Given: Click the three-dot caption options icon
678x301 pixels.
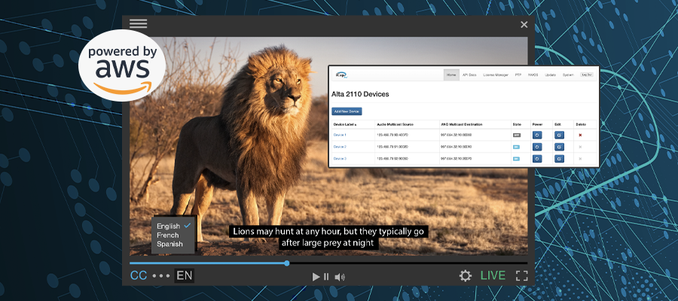Looking at the screenshot, I should (160, 276).
